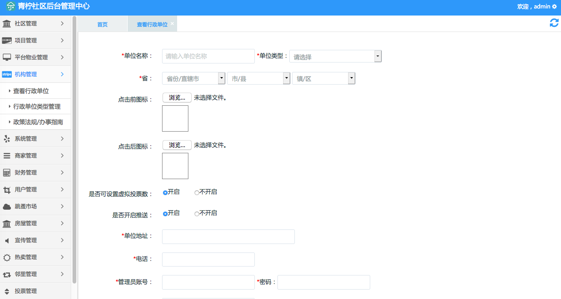Image resolution: width=561 pixels, height=299 pixels.
Task: Click the 邻里管理 retweet icon
Action: 7,275
